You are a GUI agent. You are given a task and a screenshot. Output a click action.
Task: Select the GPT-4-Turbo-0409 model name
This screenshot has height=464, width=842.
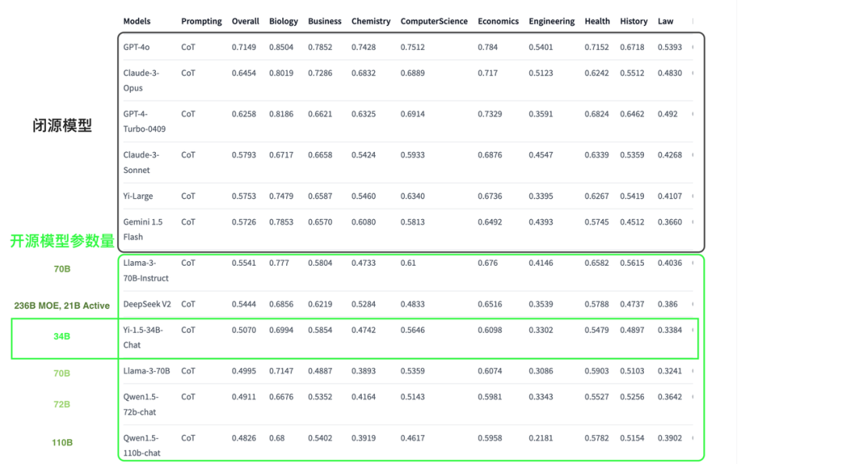coord(144,122)
